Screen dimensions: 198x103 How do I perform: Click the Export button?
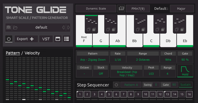click(26, 39)
